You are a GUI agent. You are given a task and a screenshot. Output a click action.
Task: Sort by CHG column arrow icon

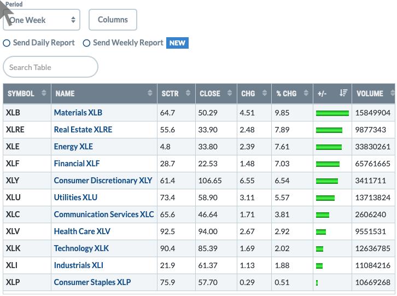[x=265, y=93]
